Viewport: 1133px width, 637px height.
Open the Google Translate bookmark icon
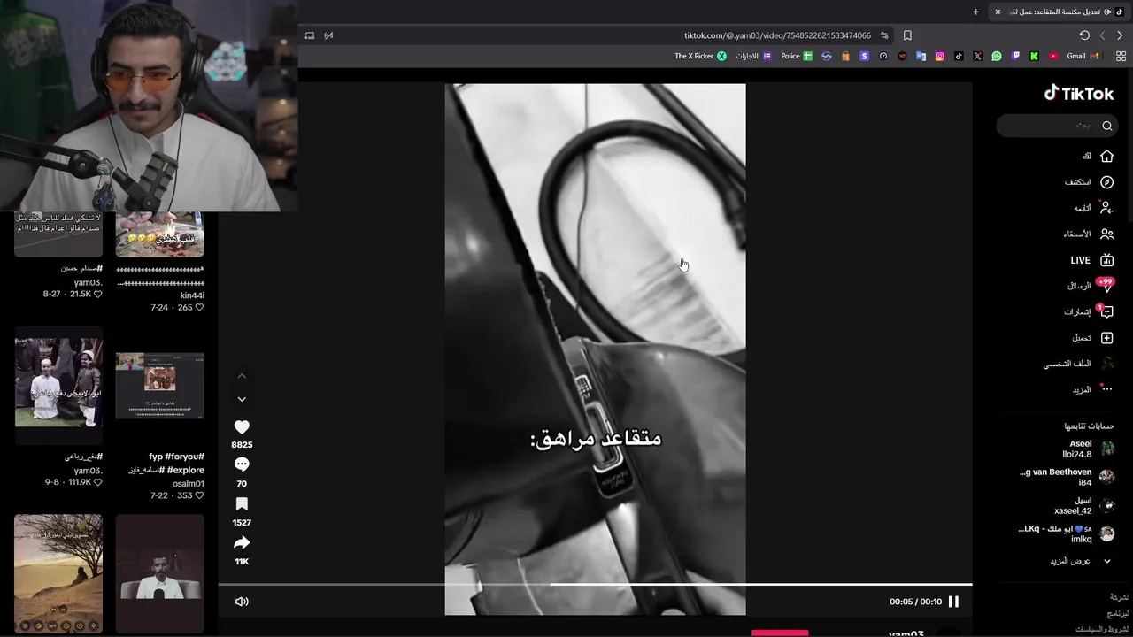pyautogui.click(x=921, y=56)
